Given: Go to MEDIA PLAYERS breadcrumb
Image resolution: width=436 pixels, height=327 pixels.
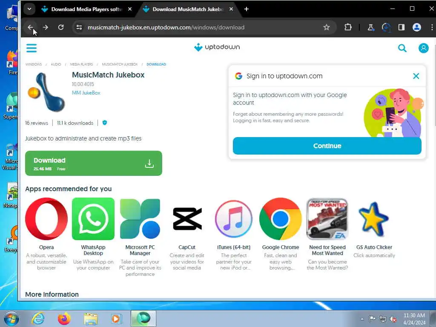Looking at the screenshot, I should [x=81, y=64].
